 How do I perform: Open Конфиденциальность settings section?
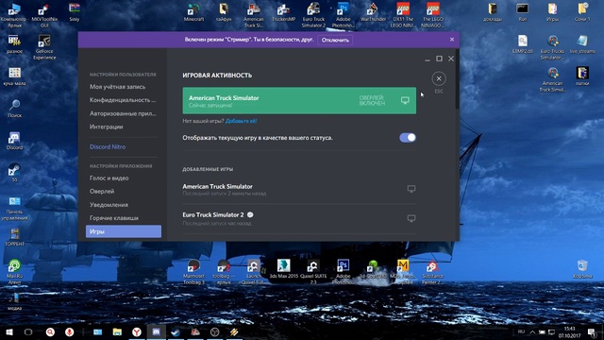point(123,100)
